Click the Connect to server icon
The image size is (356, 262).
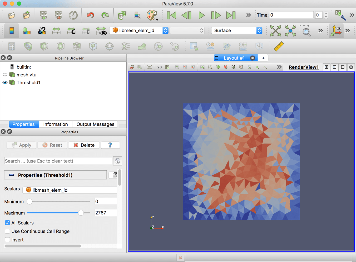43,15
